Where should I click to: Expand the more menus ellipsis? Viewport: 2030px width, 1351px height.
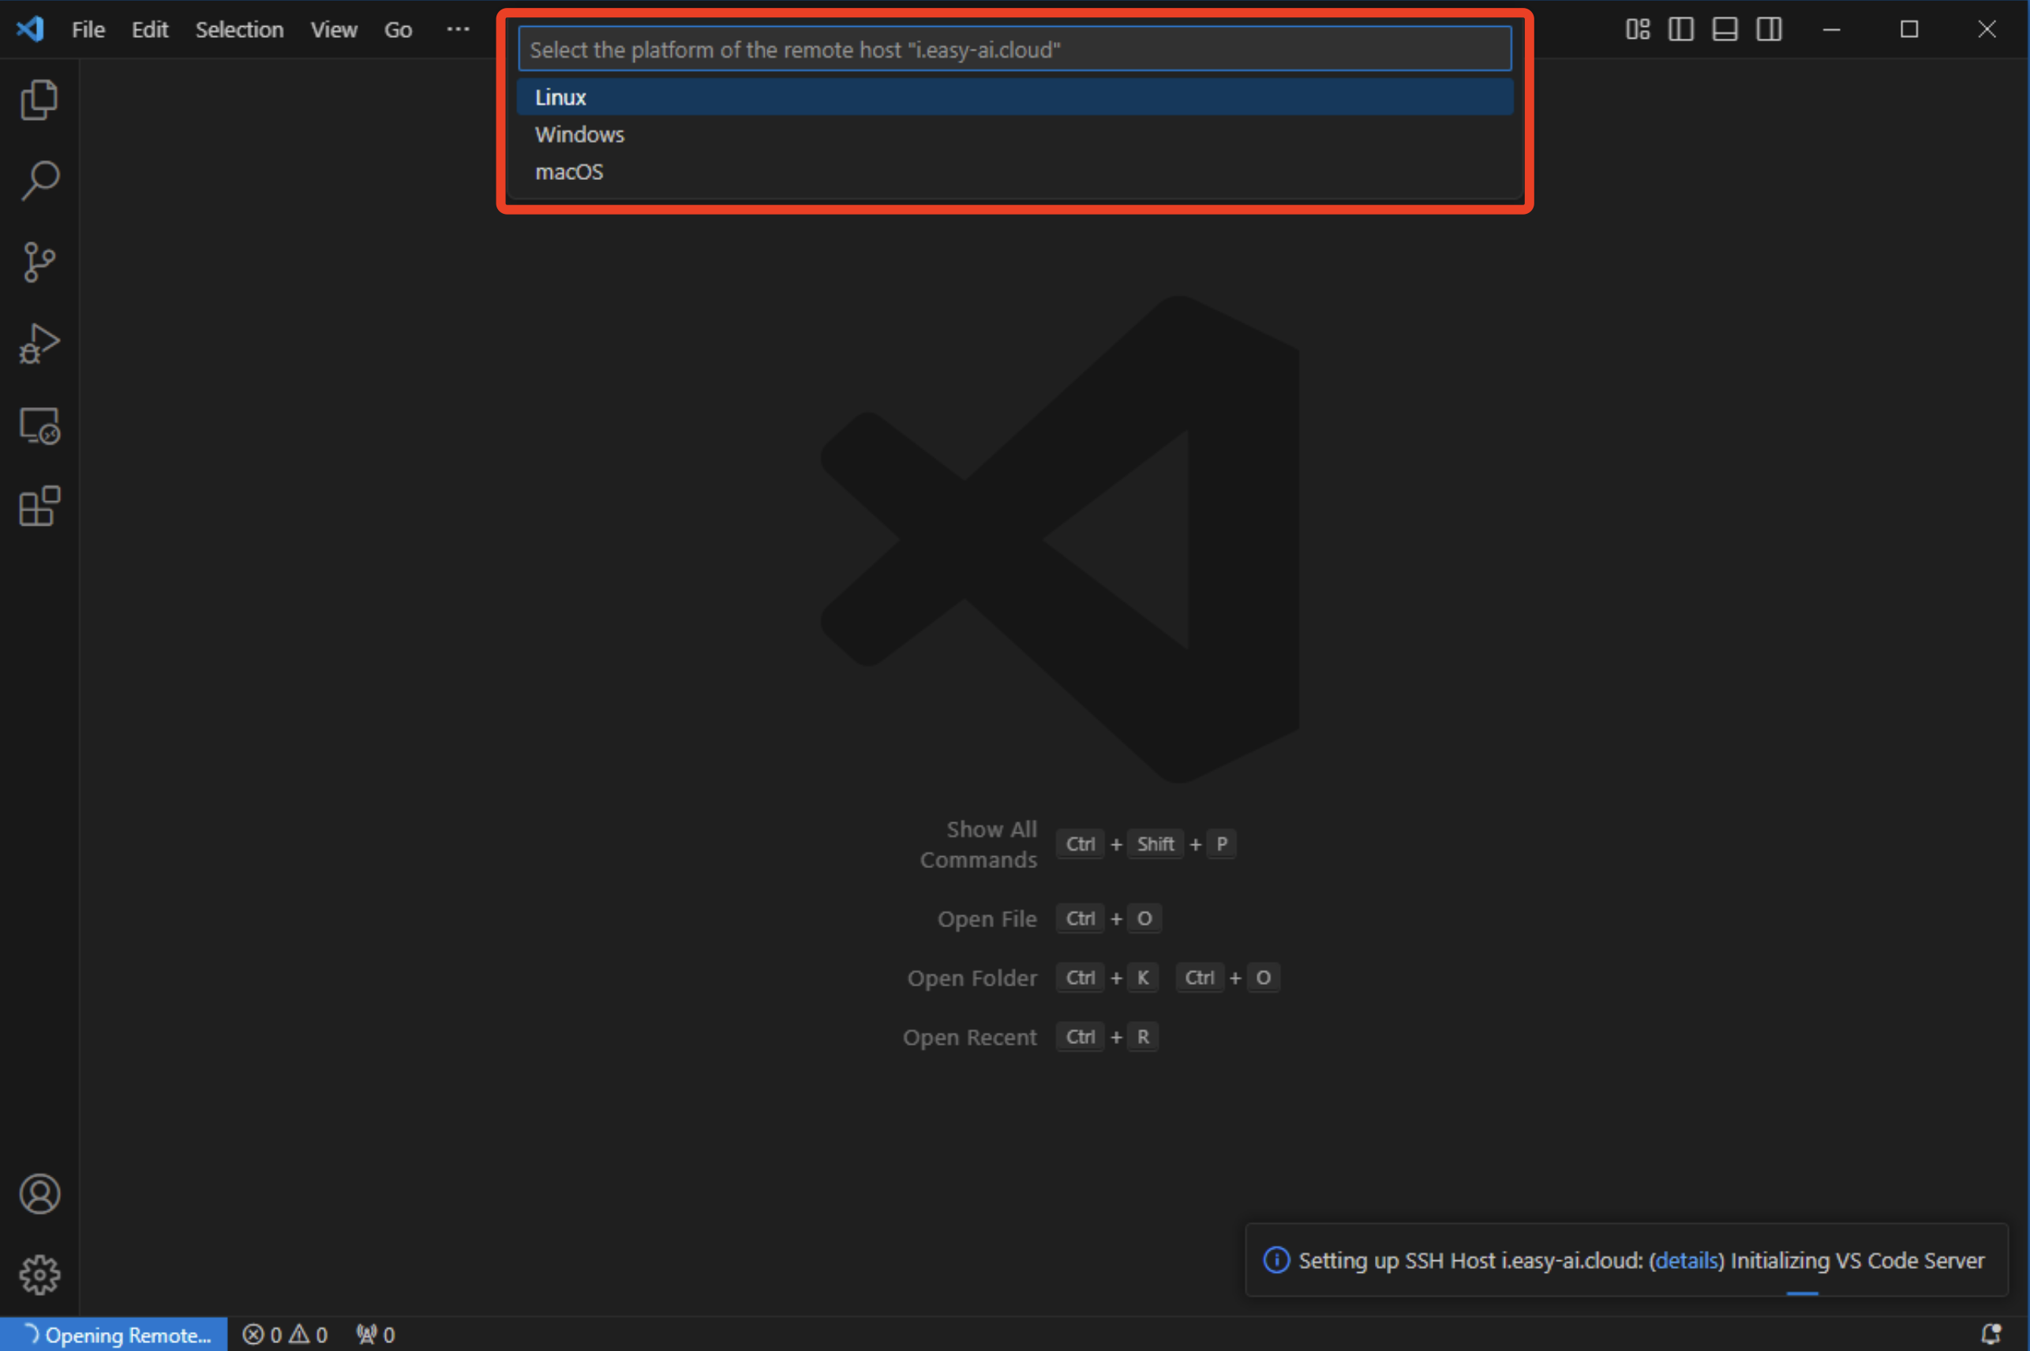point(459,29)
